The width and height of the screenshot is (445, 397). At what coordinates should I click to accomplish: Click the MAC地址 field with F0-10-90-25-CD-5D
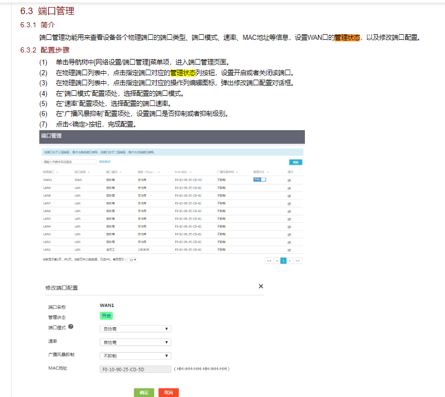click(136, 369)
